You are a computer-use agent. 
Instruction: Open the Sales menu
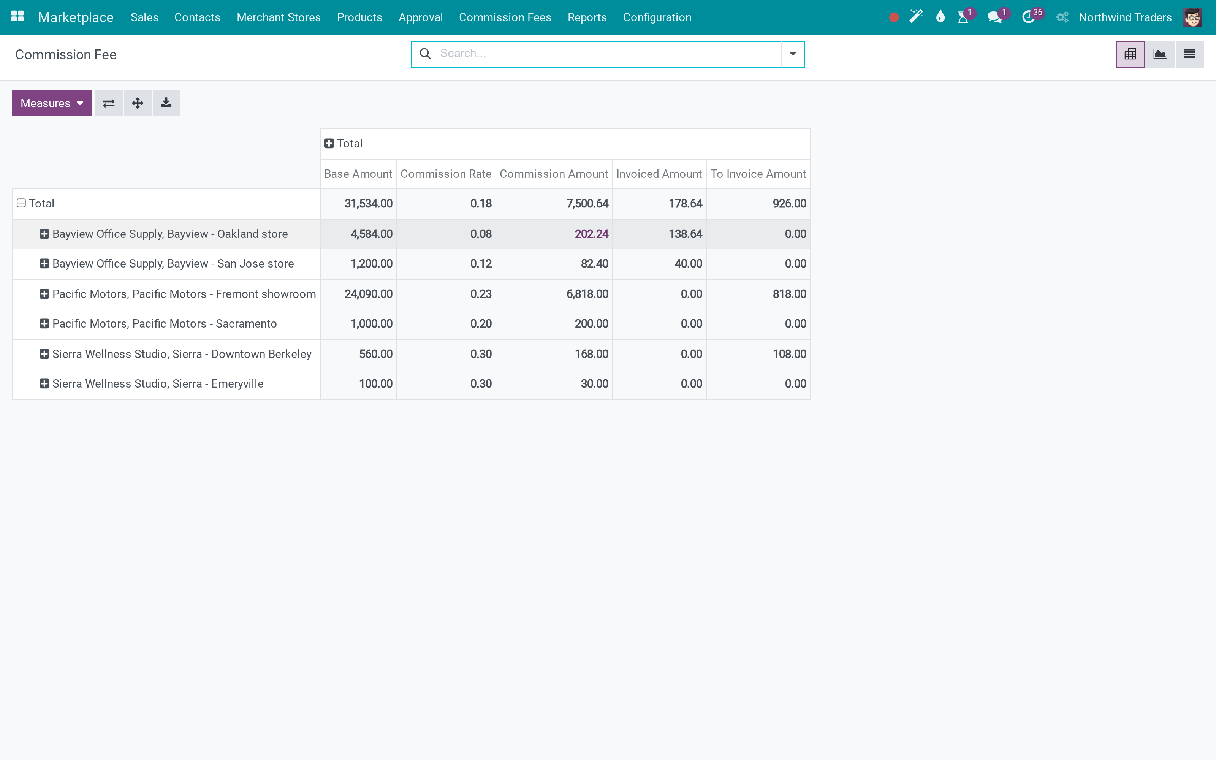click(x=144, y=17)
